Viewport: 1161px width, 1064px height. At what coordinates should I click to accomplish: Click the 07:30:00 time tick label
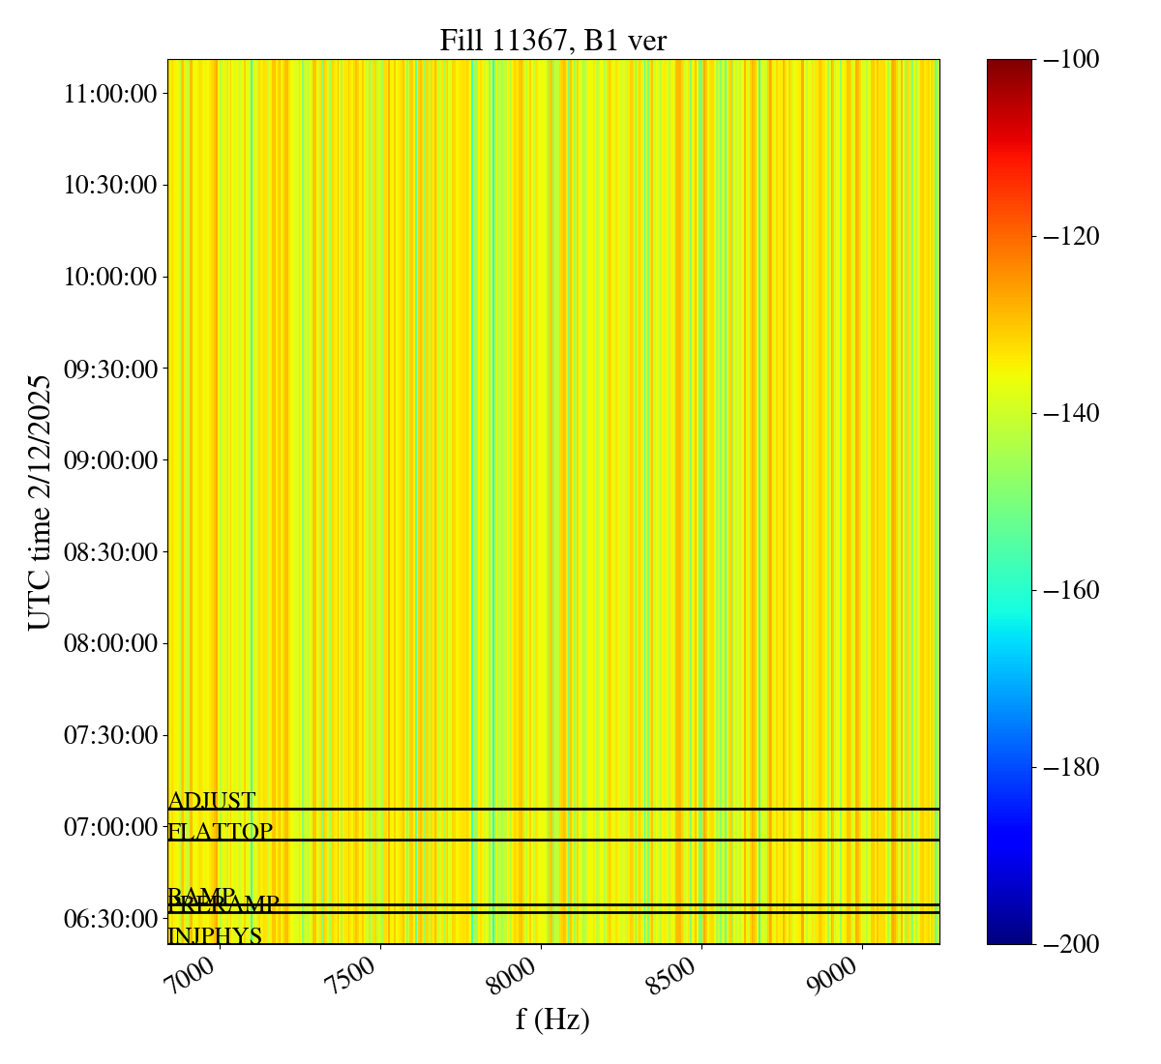(110, 735)
